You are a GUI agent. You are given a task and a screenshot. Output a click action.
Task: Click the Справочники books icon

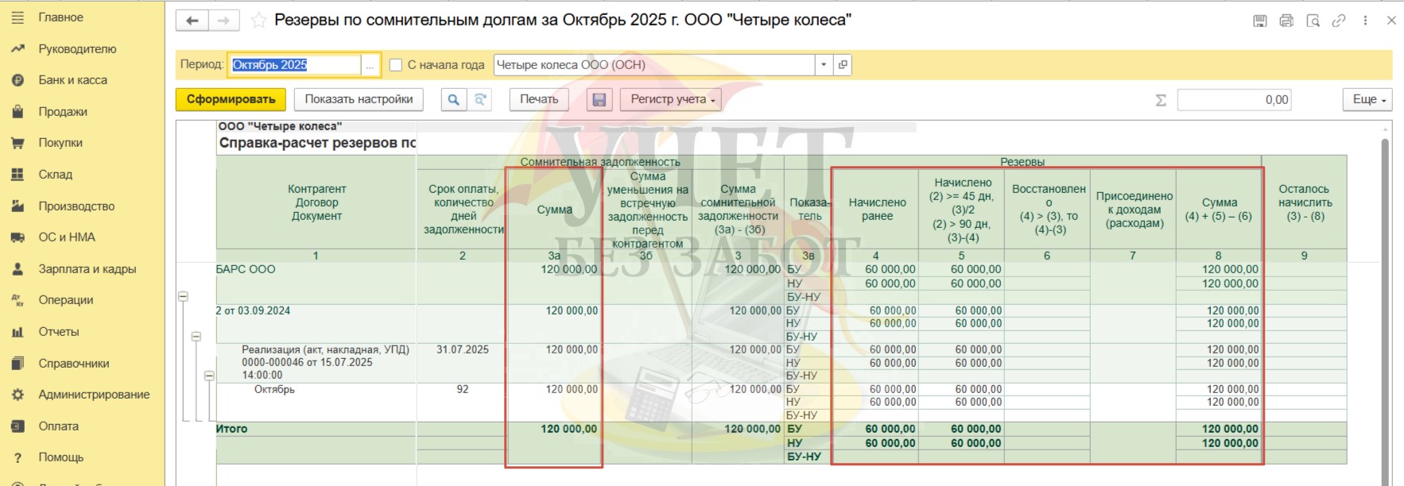click(17, 364)
